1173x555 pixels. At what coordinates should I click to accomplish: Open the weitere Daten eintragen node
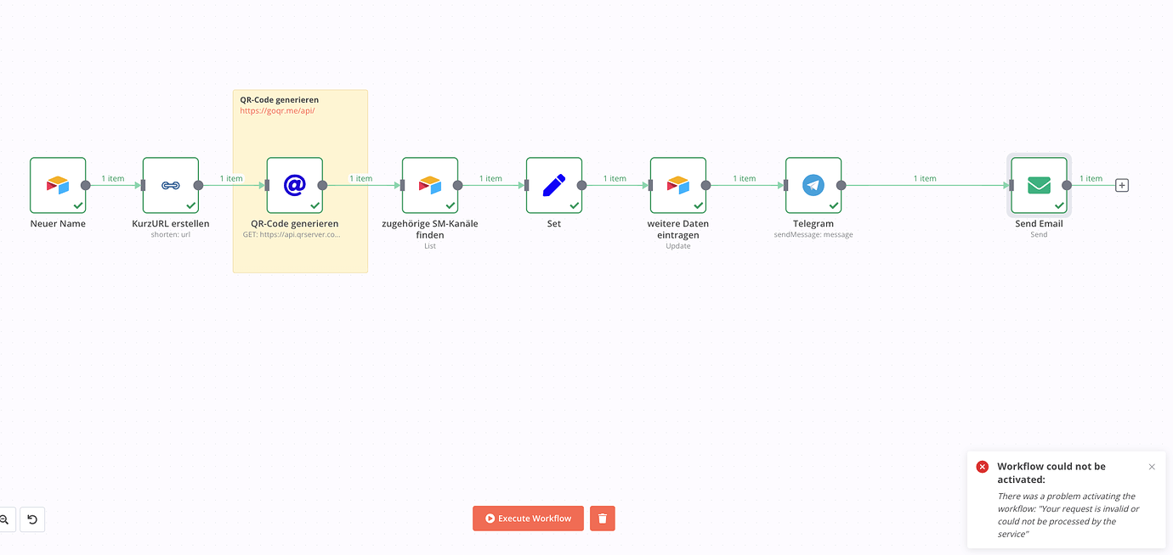[678, 185]
